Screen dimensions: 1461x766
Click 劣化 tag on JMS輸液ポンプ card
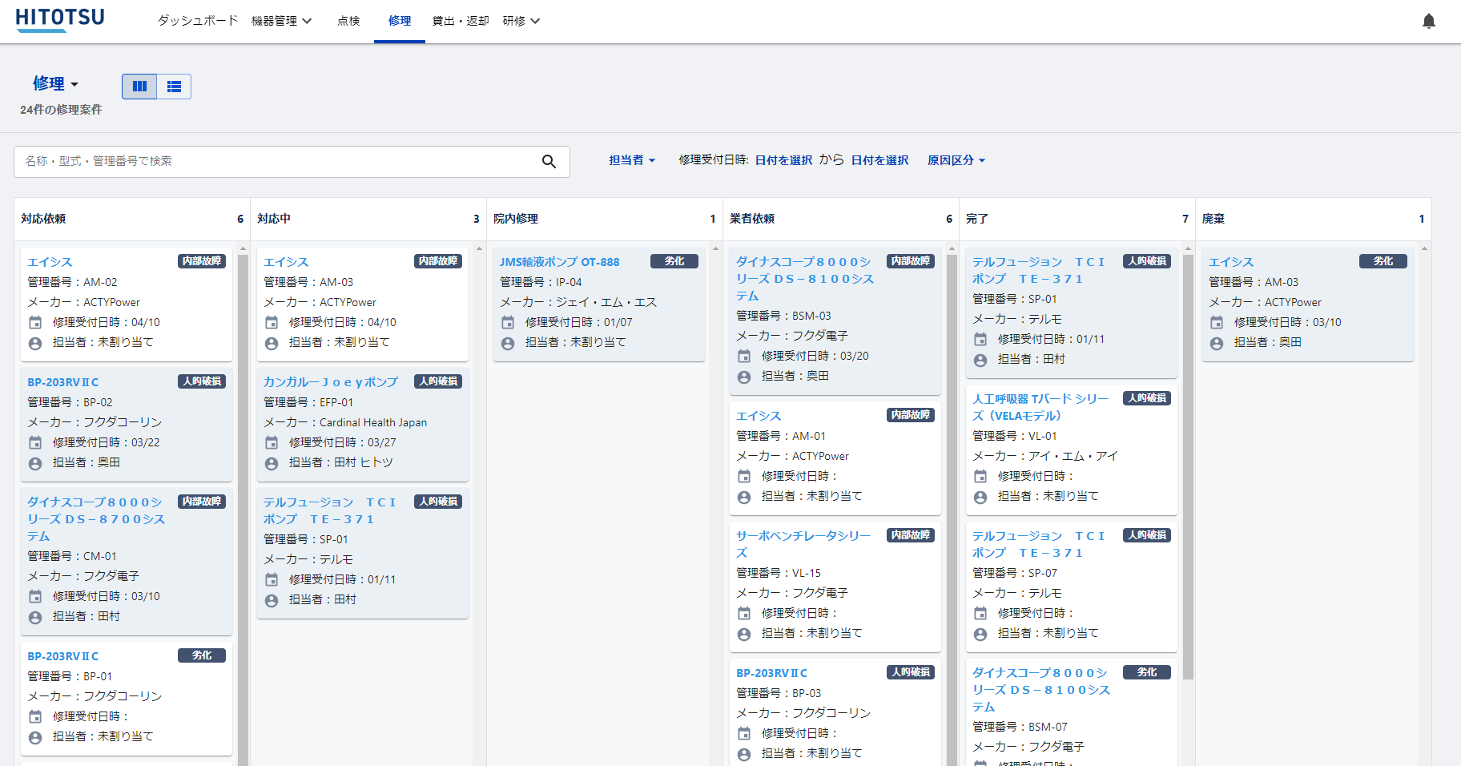[674, 261]
